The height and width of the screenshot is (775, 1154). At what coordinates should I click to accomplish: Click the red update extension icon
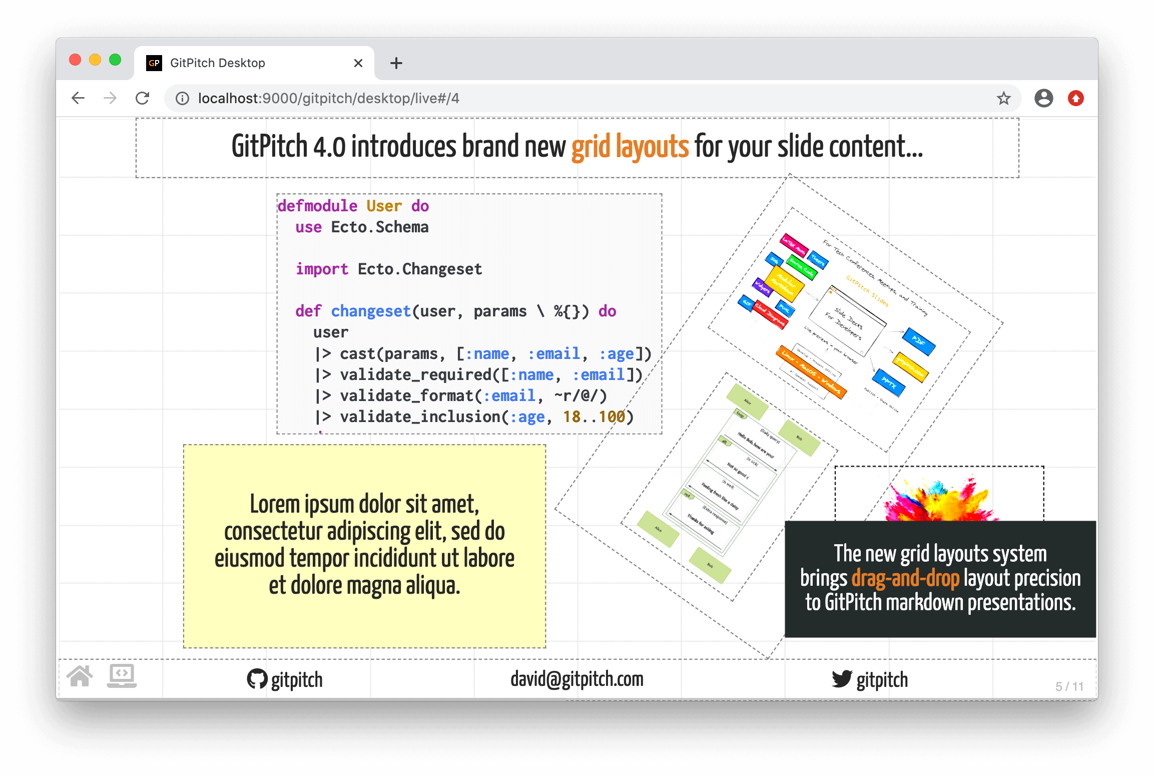1075,98
